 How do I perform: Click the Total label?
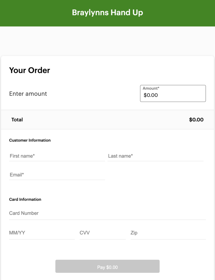(x=17, y=120)
